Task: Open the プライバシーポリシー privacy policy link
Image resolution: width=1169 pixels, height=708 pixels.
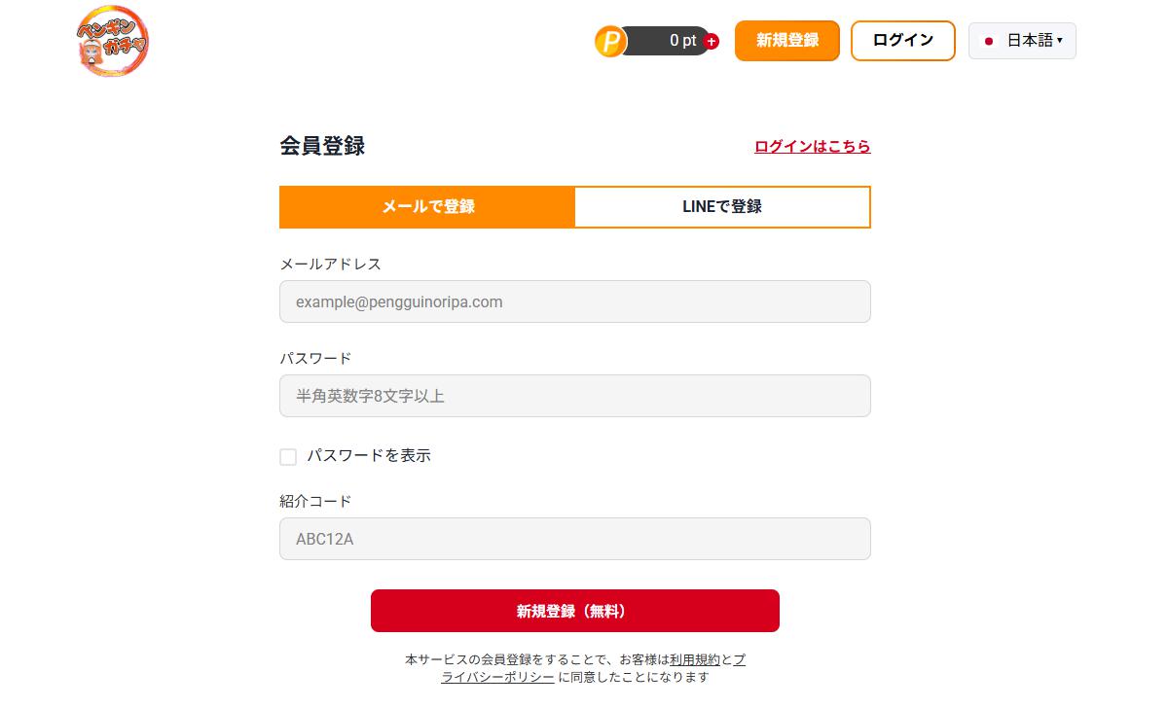Action: [x=497, y=677]
